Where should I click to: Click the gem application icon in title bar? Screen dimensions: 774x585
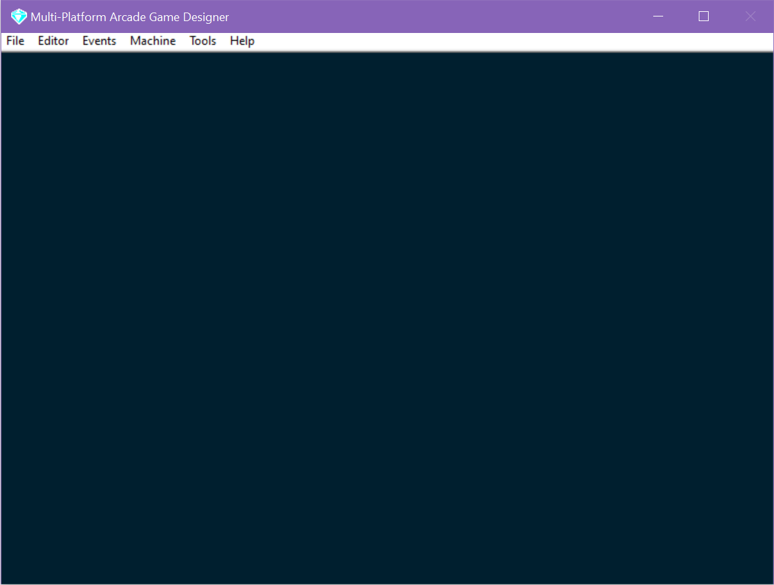coord(18,16)
